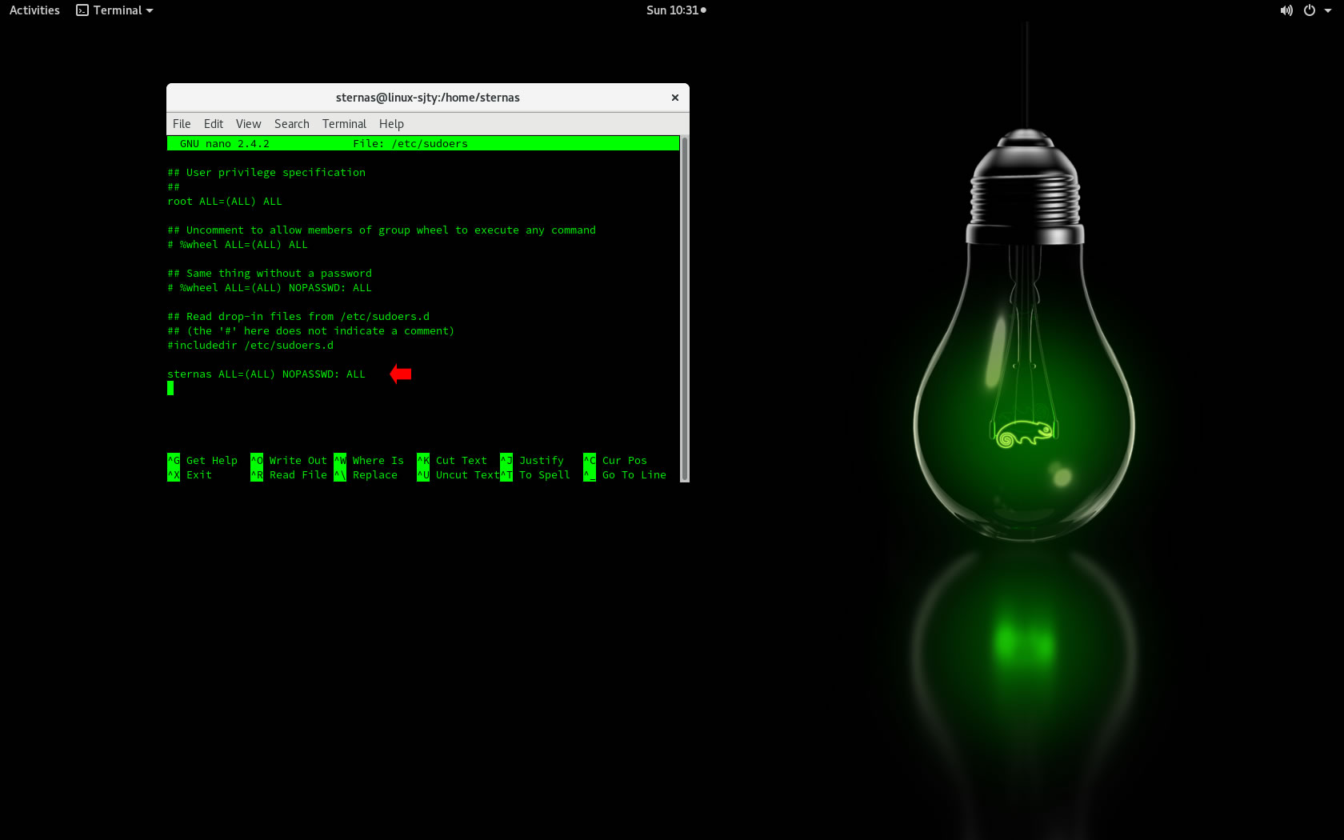Click the volume speaker icon

tap(1286, 10)
